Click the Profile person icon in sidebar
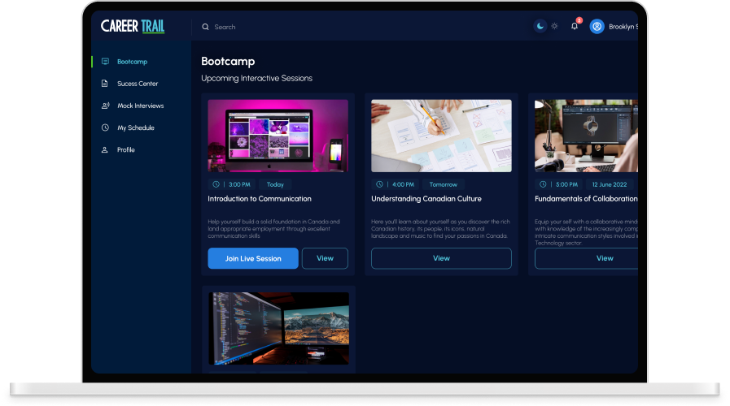730x406 pixels. coord(105,149)
